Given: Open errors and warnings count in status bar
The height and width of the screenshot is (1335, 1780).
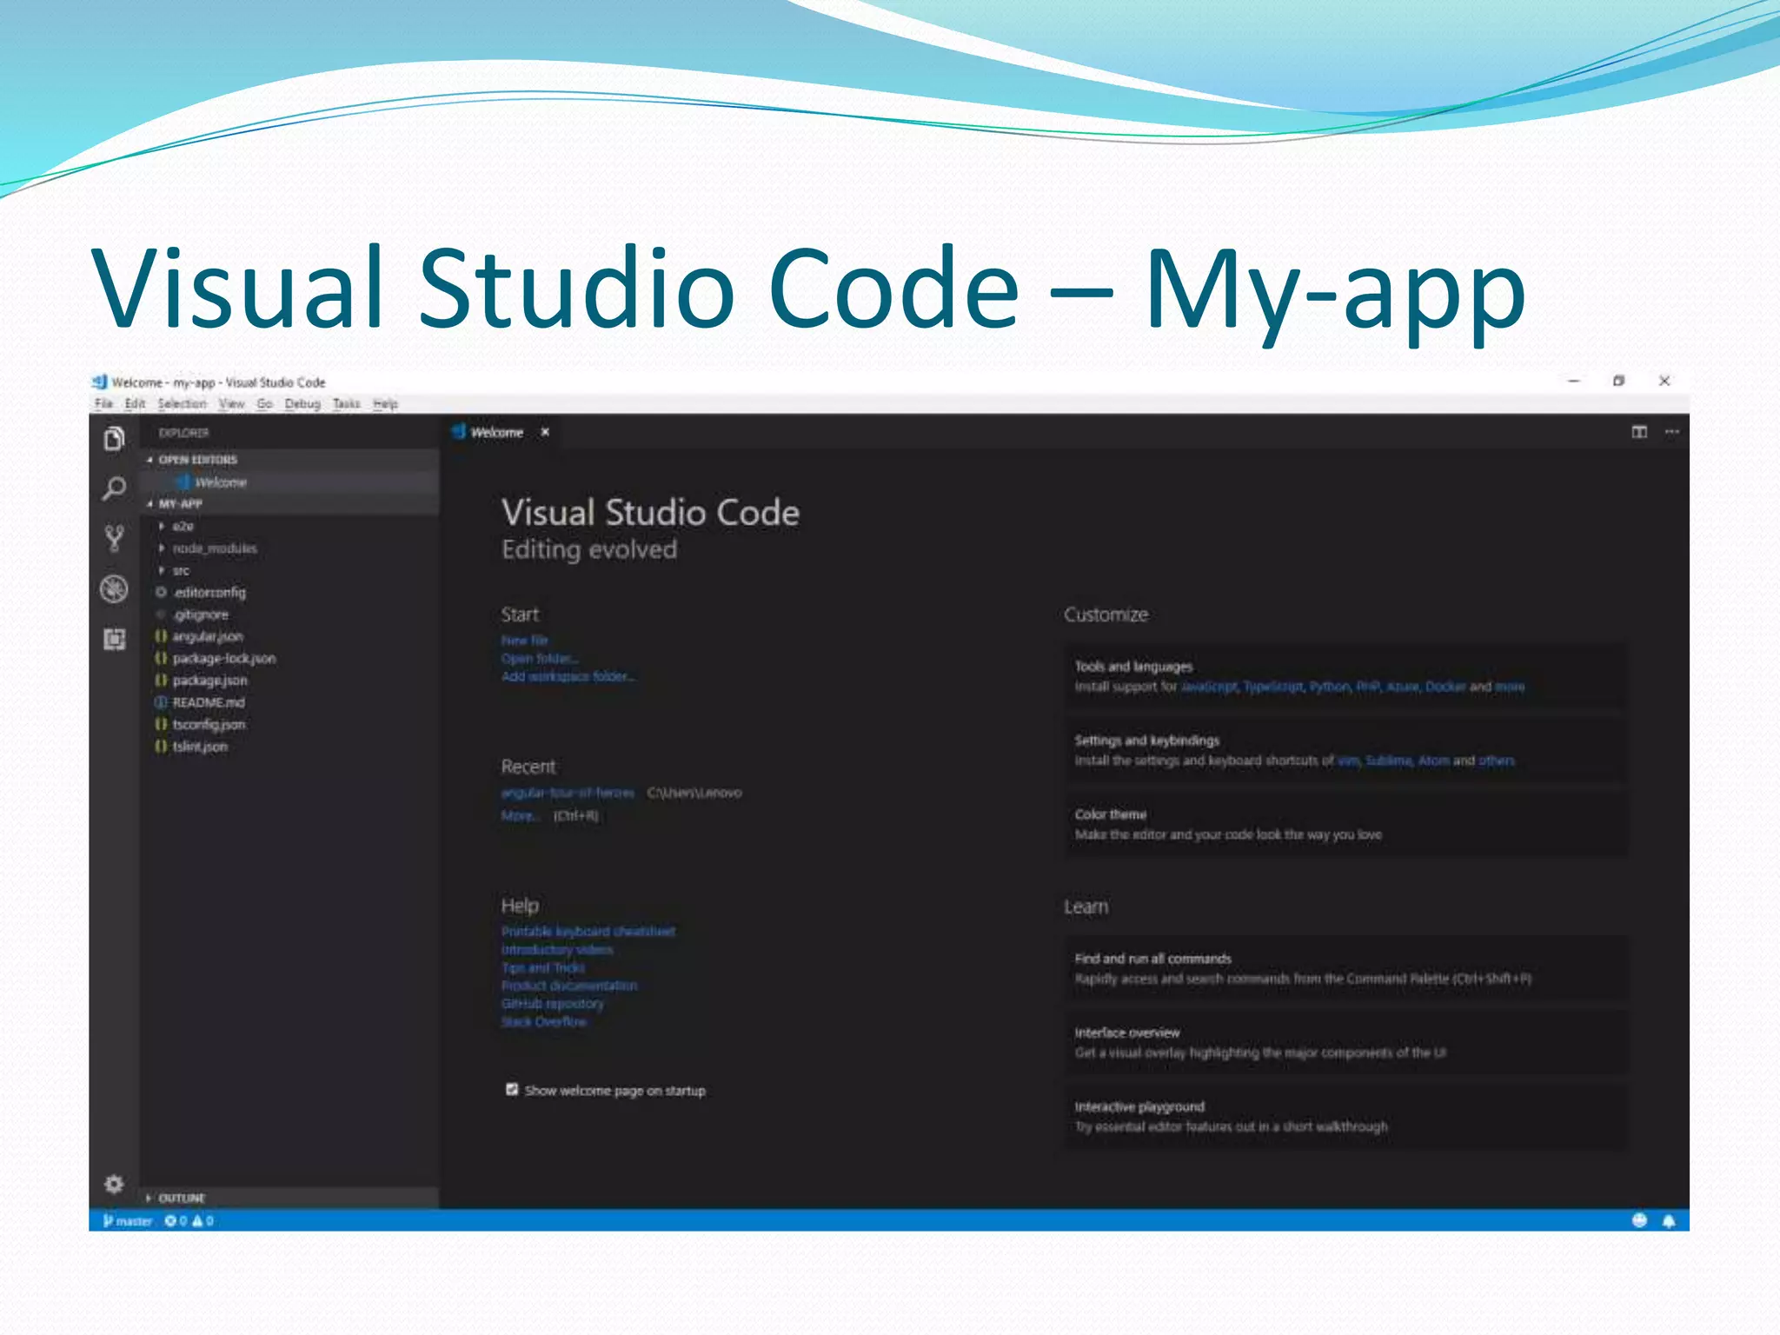Looking at the screenshot, I should click(189, 1221).
